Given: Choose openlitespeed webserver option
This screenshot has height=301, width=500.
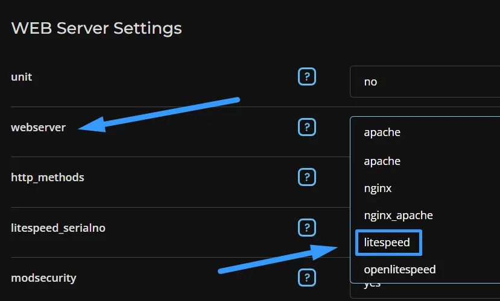Looking at the screenshot, I should (x=399, y=270).
